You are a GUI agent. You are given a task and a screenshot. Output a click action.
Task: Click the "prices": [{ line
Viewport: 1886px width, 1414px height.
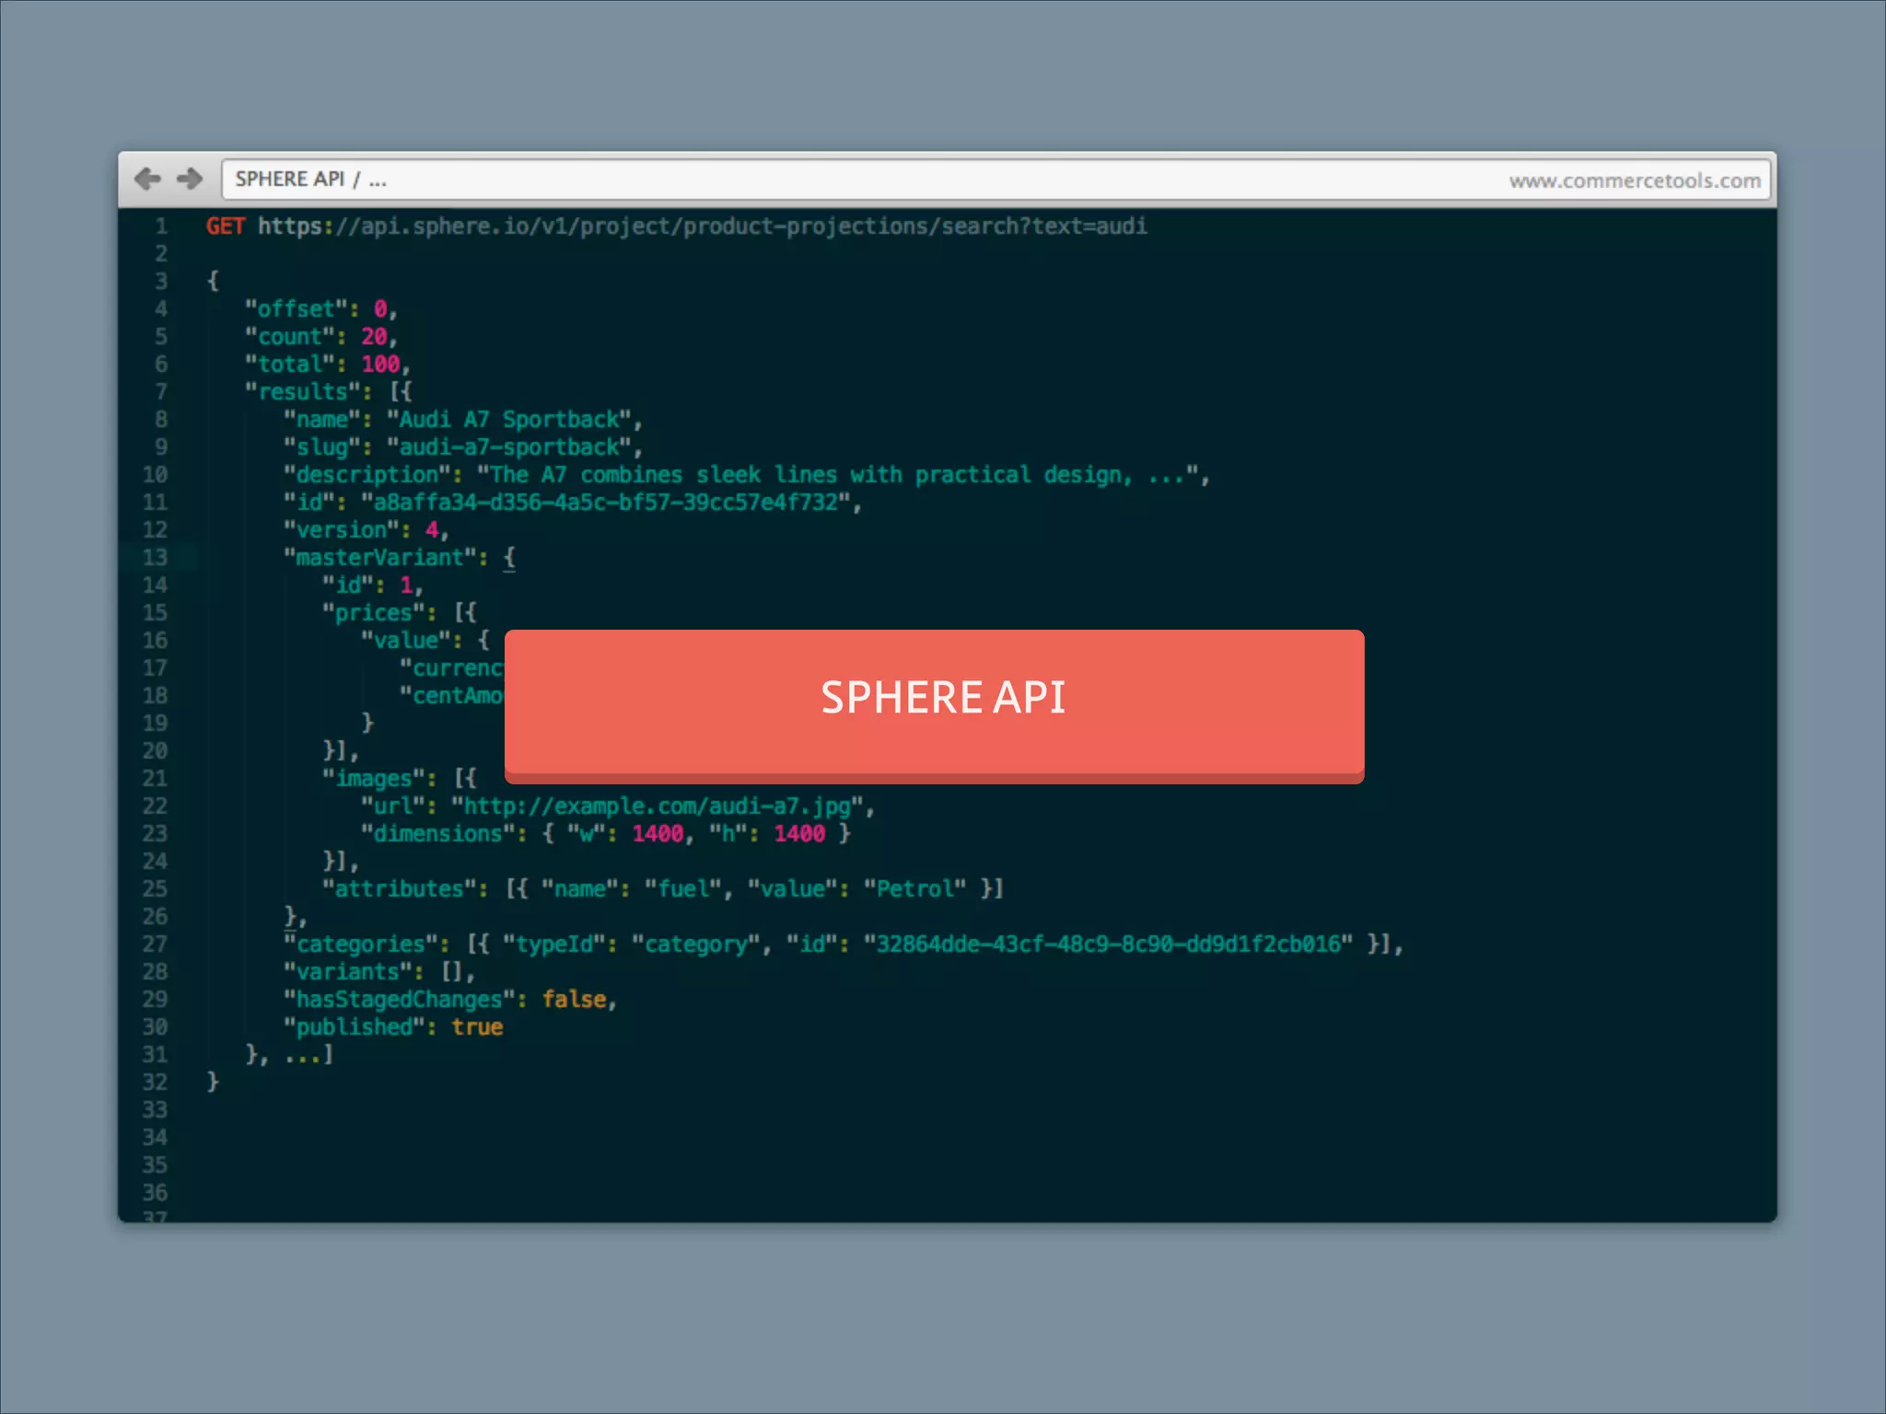click(x=399, y=612)
